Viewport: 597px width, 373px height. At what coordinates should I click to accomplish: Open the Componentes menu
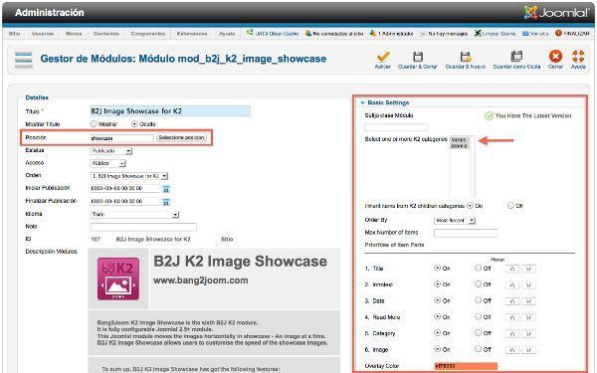pyautogui.click(x=148, y=34)
